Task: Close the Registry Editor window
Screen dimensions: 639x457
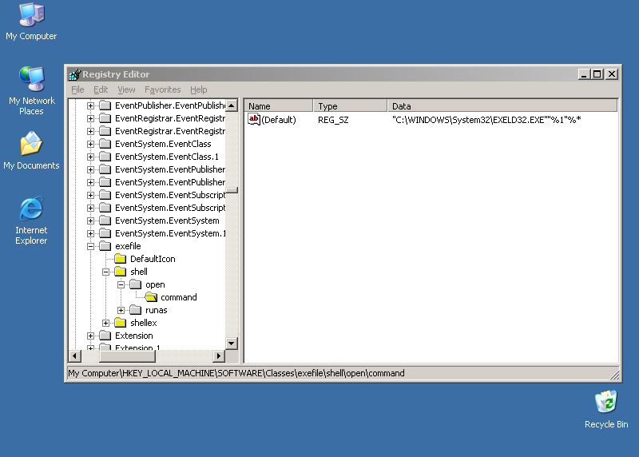Action: 612,74
